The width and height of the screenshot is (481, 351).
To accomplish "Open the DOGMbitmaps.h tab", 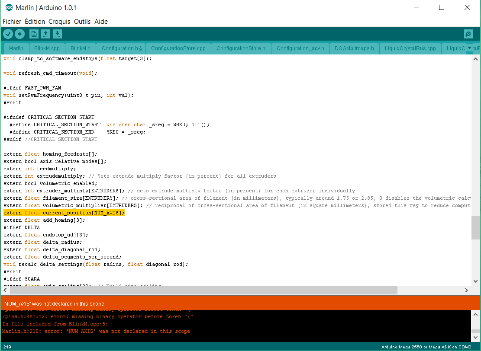I will pyautogui.click(x=354, y=48).
